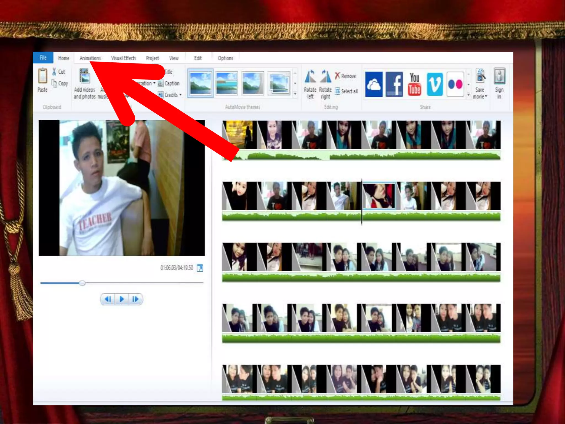This screenshot has width=565, height=424.
Task: Expand the Credits dropdown arrow
Action: point(181,95)
